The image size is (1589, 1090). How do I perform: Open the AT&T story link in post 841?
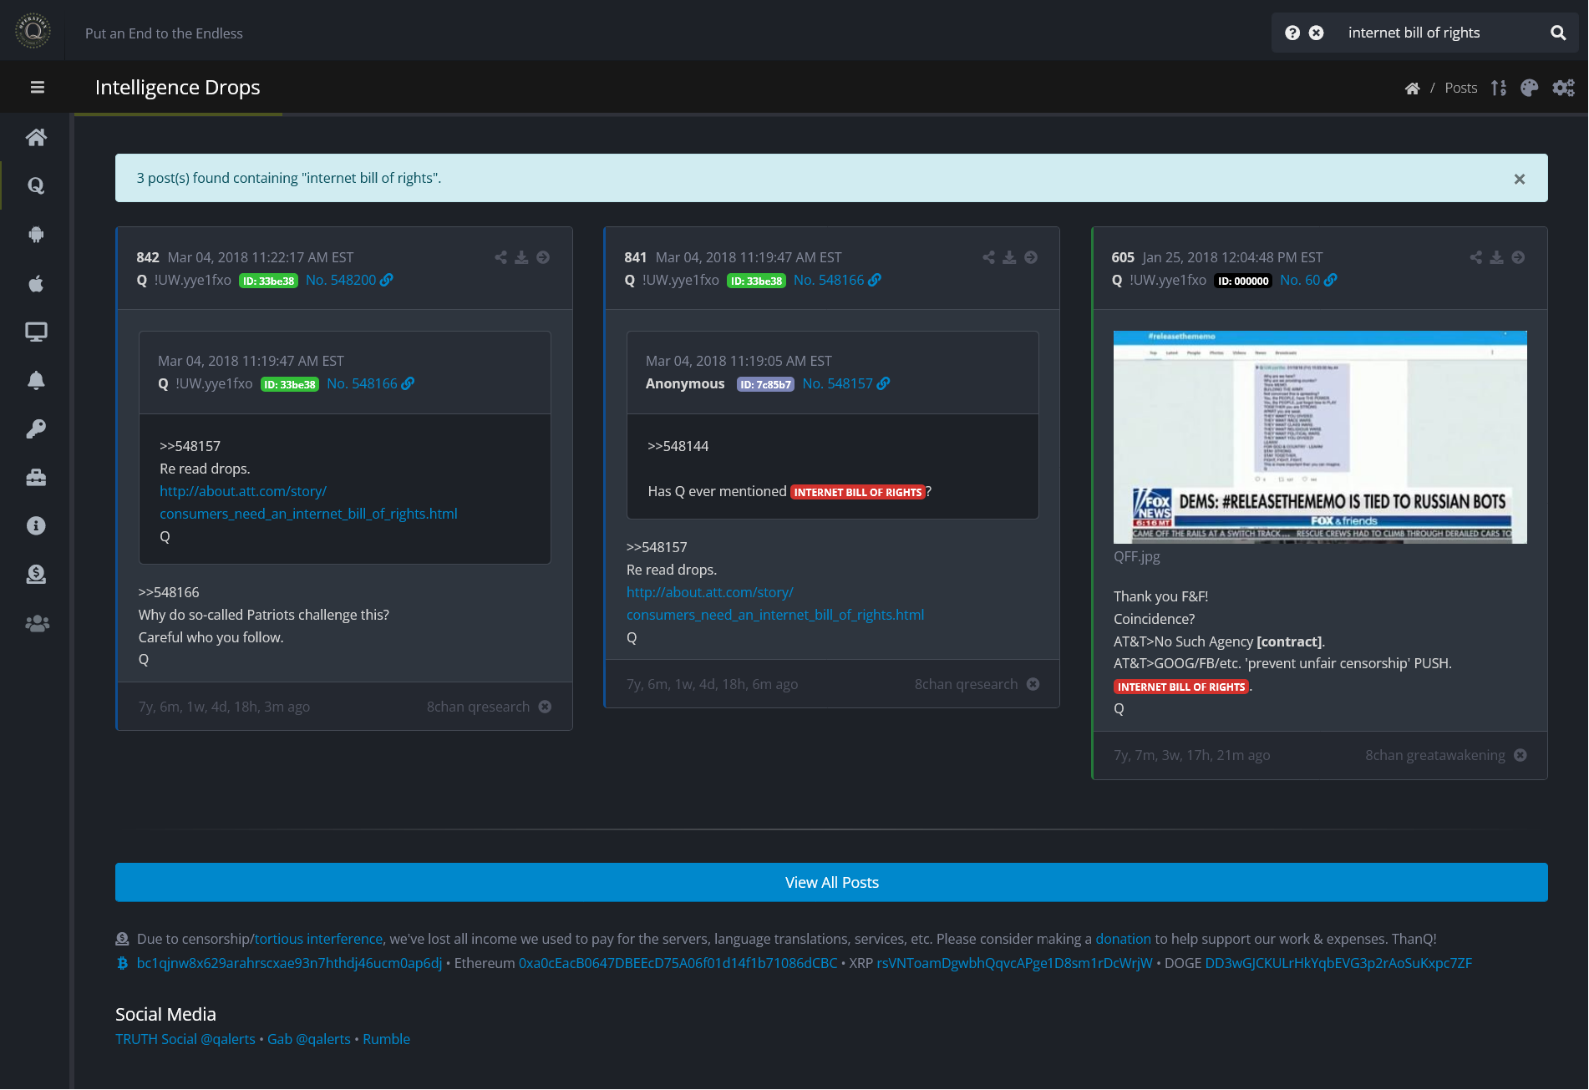(775, 603)
